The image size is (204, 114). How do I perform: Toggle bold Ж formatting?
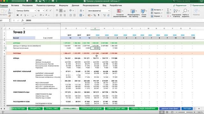tap(18, 15)
